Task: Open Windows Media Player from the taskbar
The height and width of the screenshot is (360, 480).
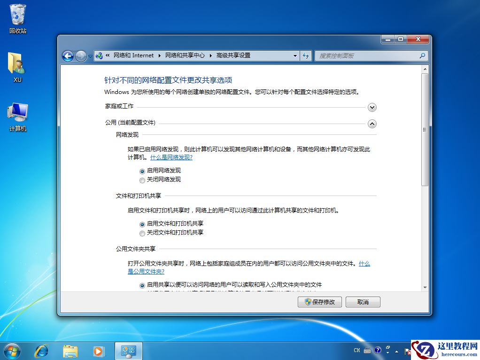Action: (x=99, y=351)
